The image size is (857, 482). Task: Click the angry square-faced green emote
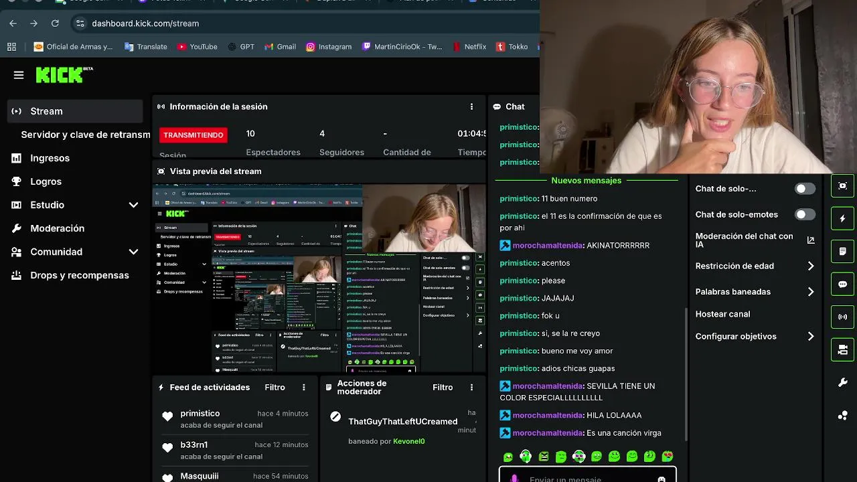point(544,457)
